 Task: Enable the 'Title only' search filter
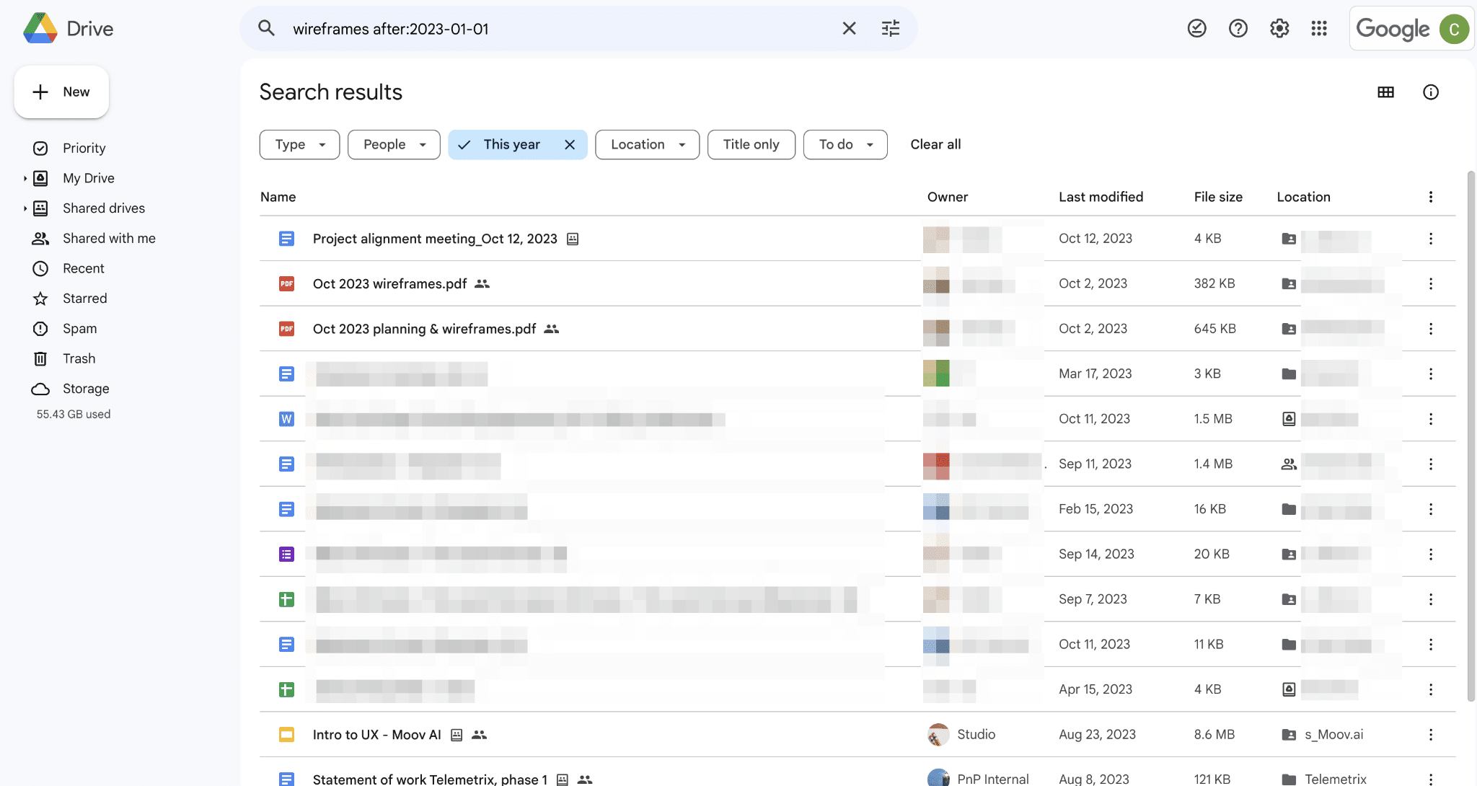pyautogui.click(x=751, y=144)
